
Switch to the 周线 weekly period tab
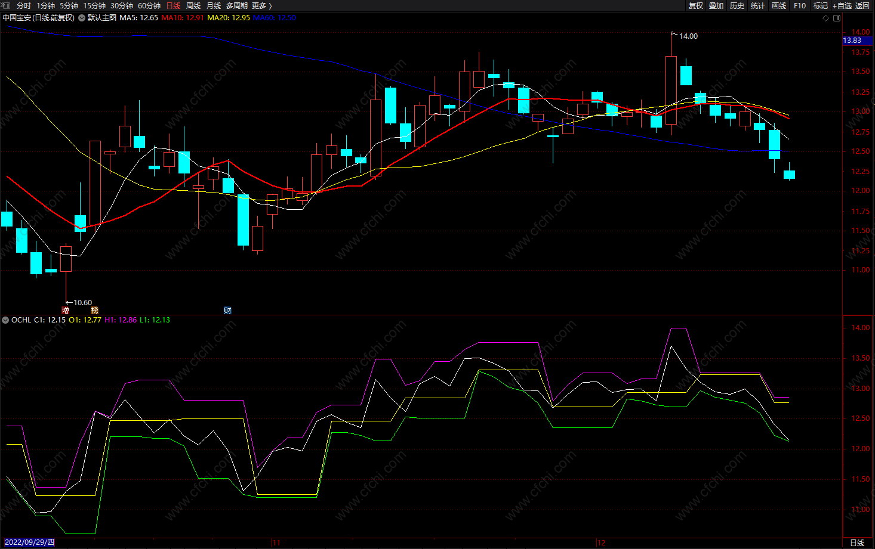pyautogui.click(x=193, y=5)
